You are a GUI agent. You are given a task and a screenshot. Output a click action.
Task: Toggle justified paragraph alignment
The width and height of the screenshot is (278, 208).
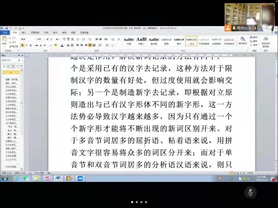point(90,45)
